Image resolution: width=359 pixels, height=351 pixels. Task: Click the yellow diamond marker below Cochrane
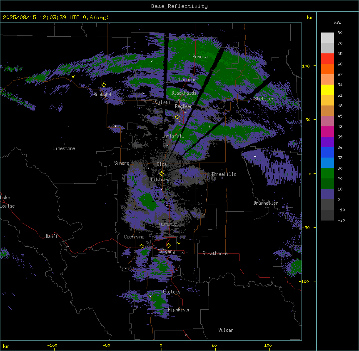coord(142,246)
